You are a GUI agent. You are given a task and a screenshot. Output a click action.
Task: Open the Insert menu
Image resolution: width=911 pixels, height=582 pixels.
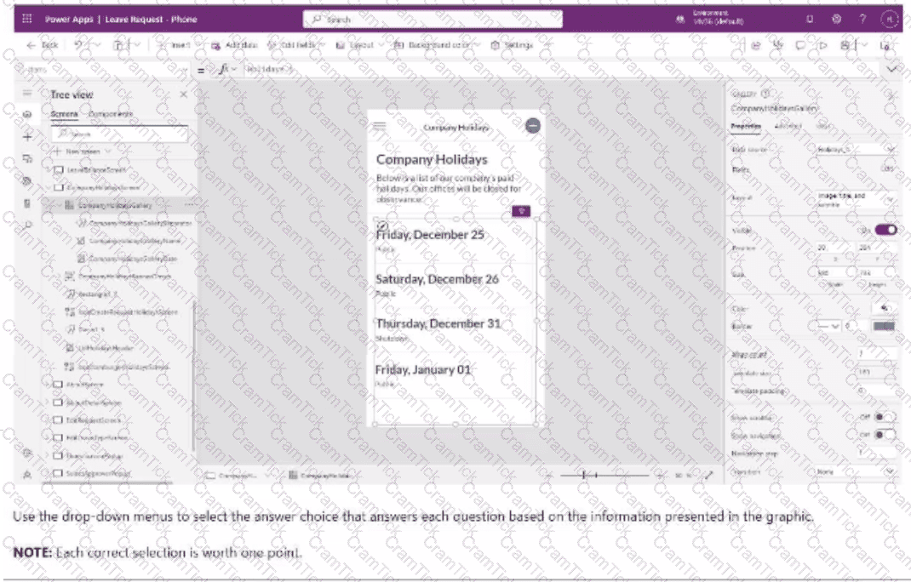[179, 45]
